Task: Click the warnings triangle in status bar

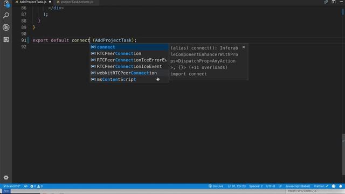Action: 40,186
